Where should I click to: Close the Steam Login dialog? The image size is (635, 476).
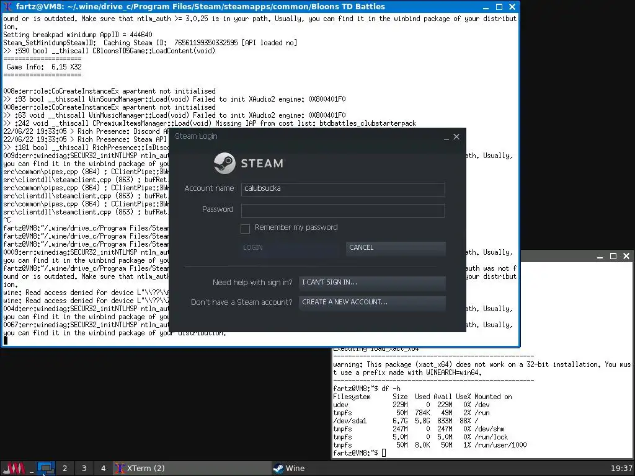click(456, 137)
